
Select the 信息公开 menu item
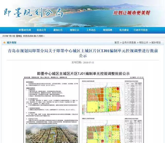[41, 30]
